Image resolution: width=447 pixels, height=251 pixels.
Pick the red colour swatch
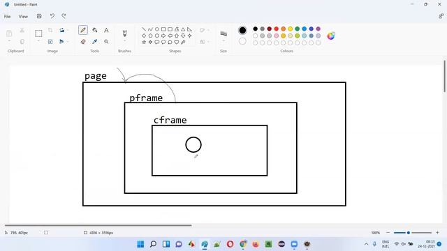point(277,29)
